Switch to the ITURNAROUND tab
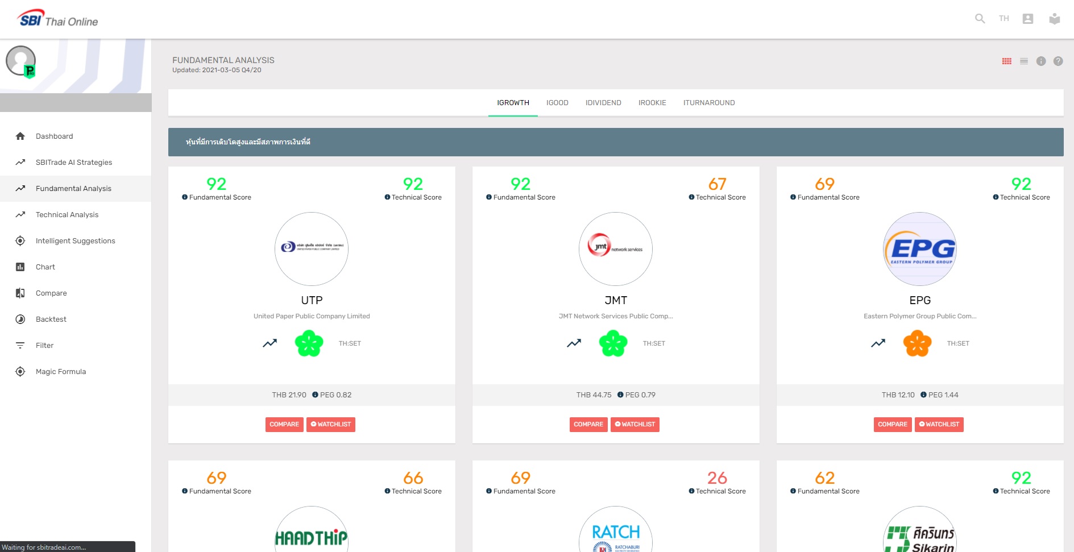Viewport: 1074px width, 552px height. [709, 103]
